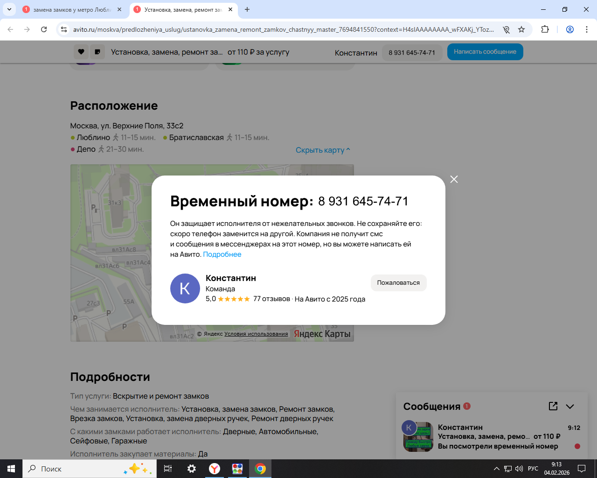The width and height of the screenshot is (597, 478).
Task: Close the 'замена замков у метро' tab
Action: coord(119,9)
